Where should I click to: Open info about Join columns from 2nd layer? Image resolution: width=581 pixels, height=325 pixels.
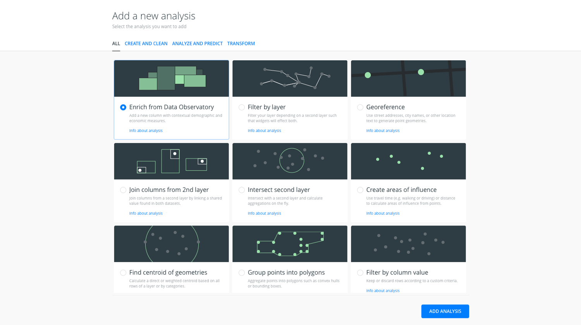[146, 213]
